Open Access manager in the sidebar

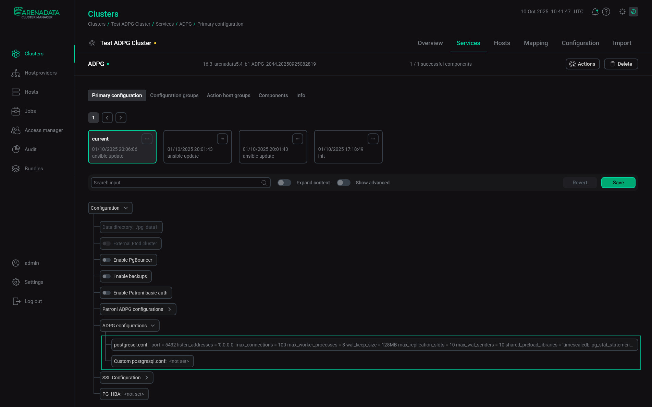[x=44, y=130]
